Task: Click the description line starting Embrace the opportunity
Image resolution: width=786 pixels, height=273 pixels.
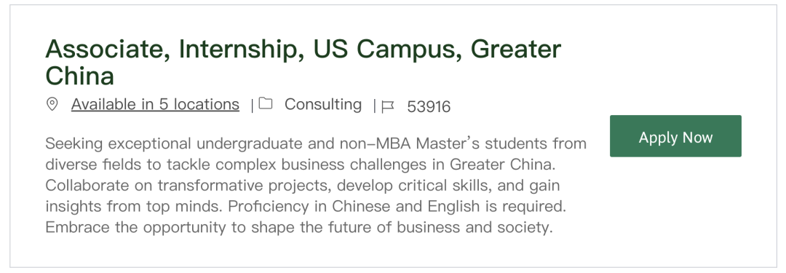Action: (299, 228)
